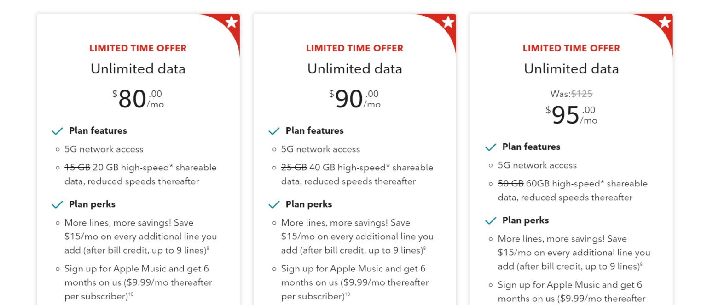Open footnote 10 in the $90 plan
Image resolution: width=707 pixels, height=305 pixels.
point(347,294)
